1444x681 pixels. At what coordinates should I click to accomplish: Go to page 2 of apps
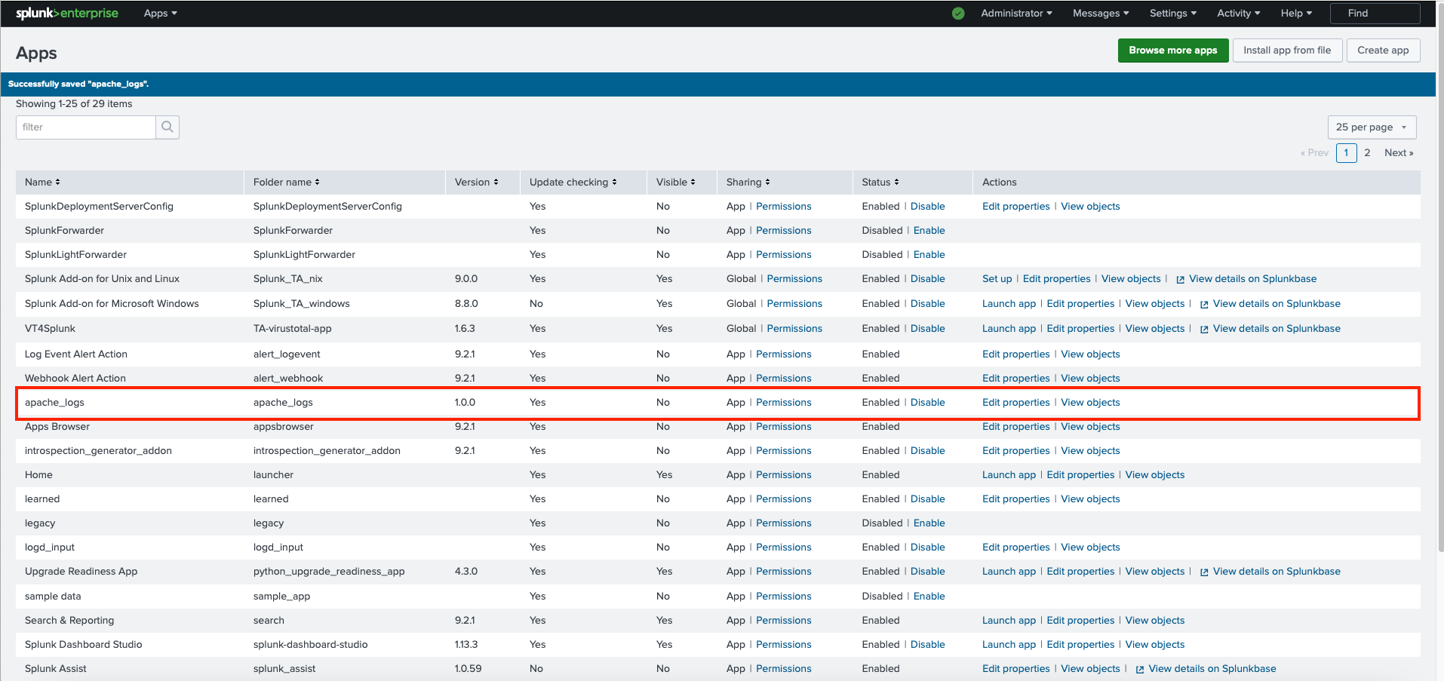point(1367,152)
